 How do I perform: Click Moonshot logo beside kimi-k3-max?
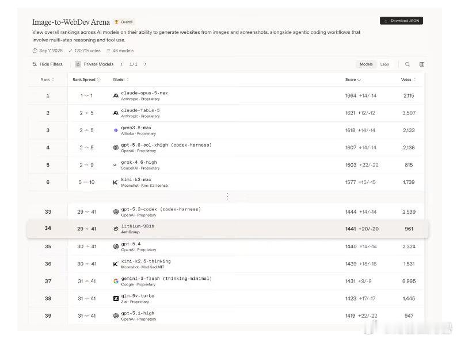(x=116, y=182)
